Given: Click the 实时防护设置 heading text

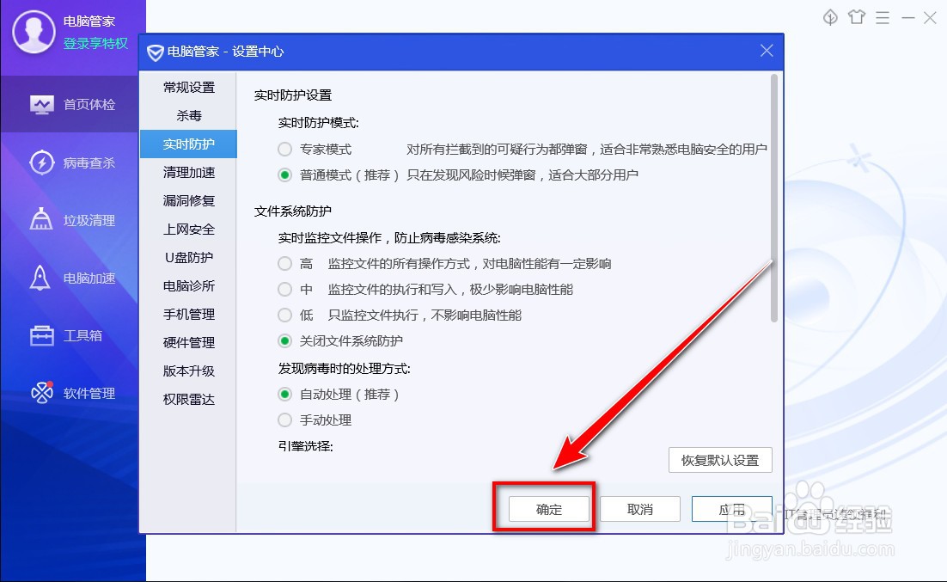Looking at the screenshot, I should [x=293, y=95].
